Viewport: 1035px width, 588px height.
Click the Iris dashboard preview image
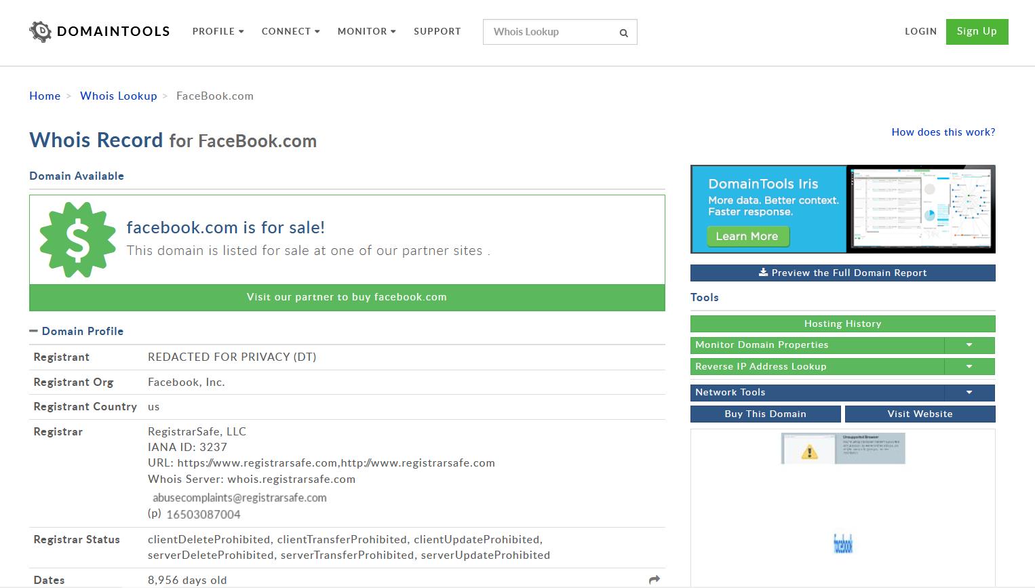[x=922, y=209]
